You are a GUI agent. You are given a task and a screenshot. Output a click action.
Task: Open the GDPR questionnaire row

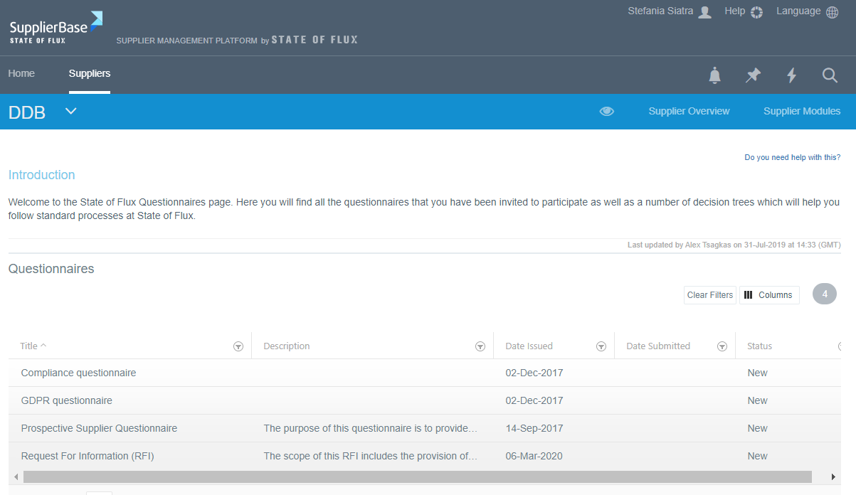coord(67,400)
